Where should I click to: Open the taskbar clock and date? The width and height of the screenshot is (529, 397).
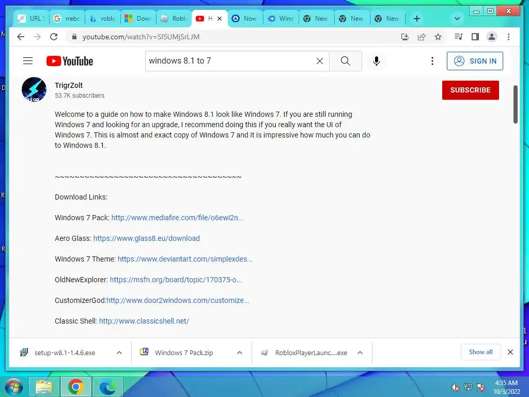(x=506, y=387)
